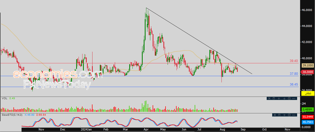The image size is (315, 132).
Task: Click the Jul time axis label
Action: pyautogui.click(x=200, y=130)
